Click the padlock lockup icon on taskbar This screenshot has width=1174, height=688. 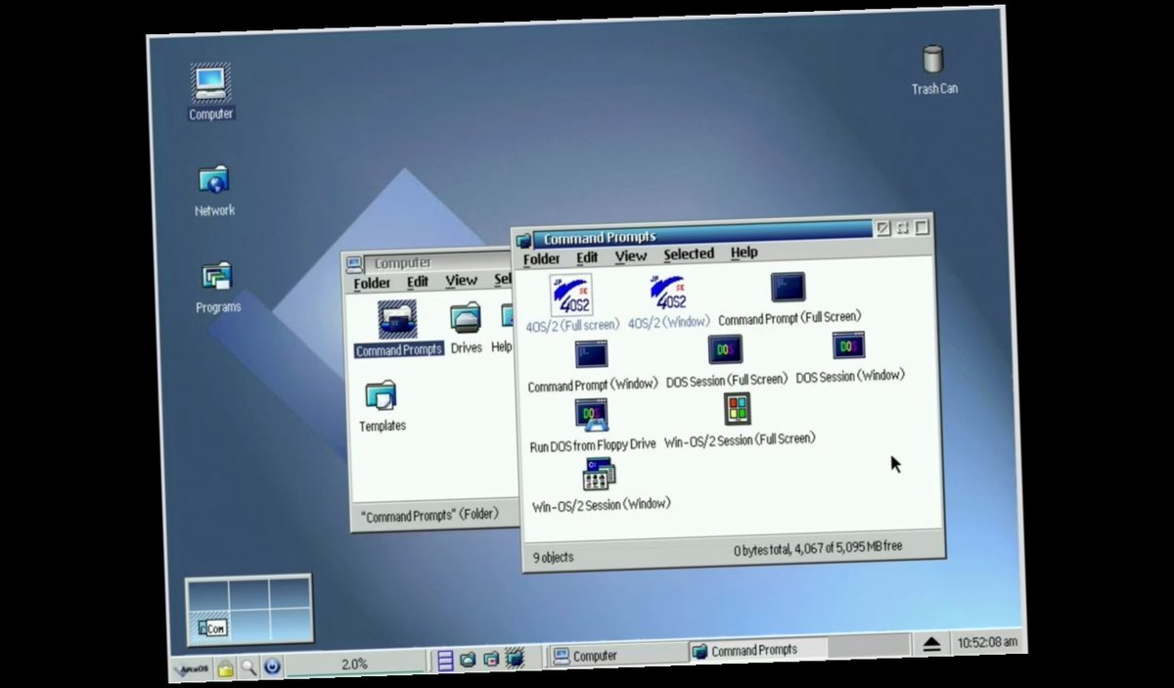coord(226,668)
